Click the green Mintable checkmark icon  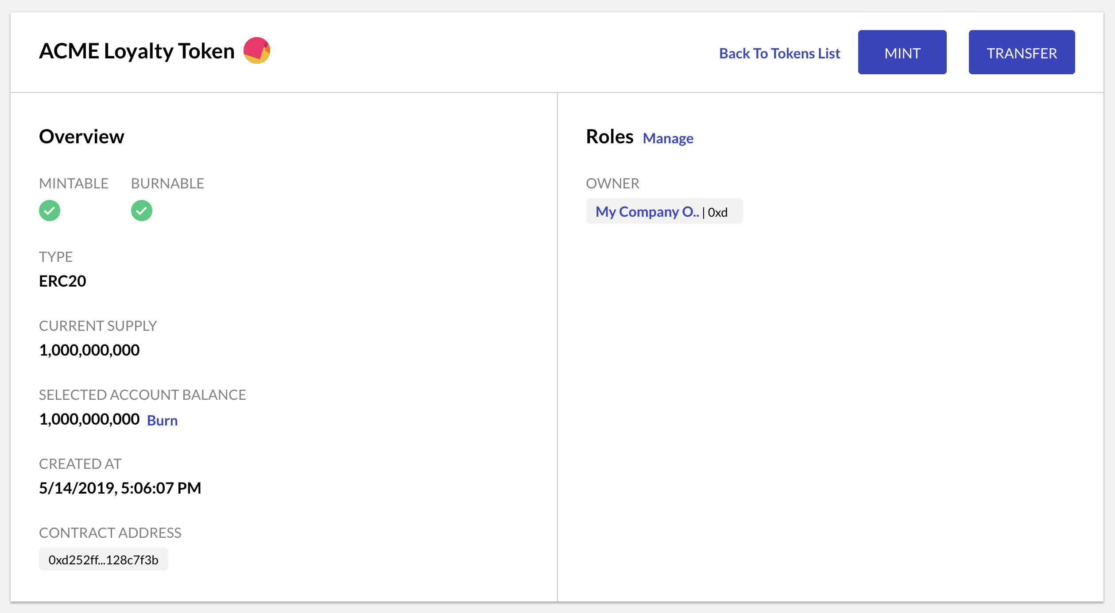click(x=50, y=211)
